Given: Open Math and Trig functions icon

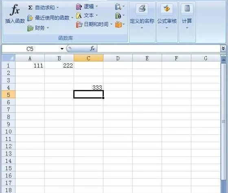Looking at the screenshot, I should pos(118,15).
